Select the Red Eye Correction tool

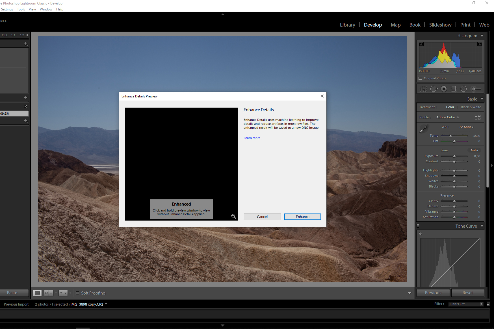point(444,89)
